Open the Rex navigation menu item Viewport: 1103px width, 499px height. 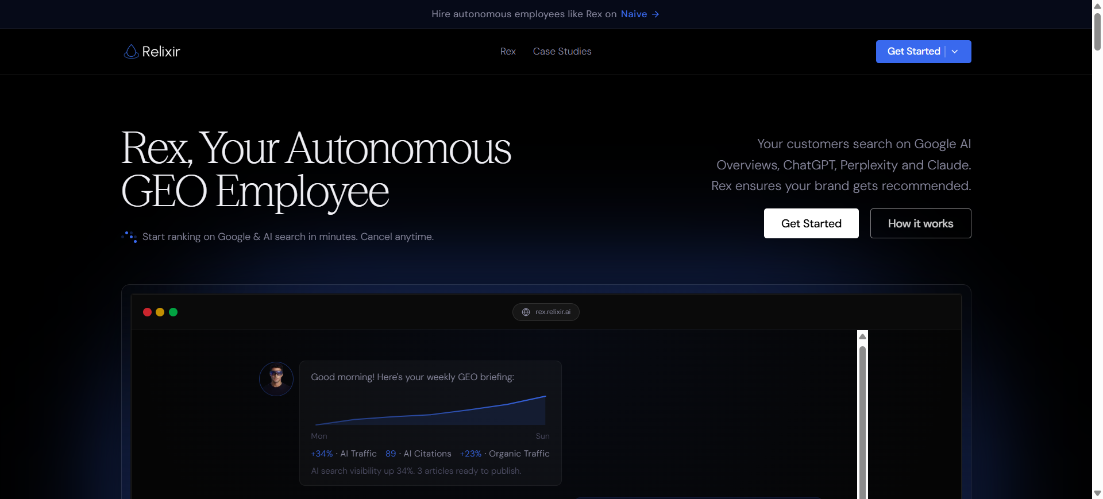[x=508, y=52]
